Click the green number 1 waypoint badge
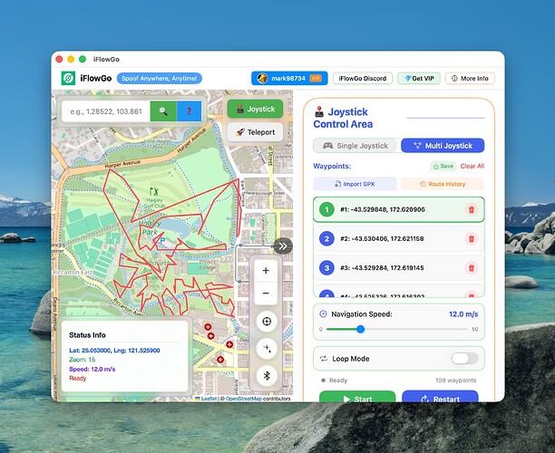Viewport: 555px width, 453px height. [x=326, y=209]
